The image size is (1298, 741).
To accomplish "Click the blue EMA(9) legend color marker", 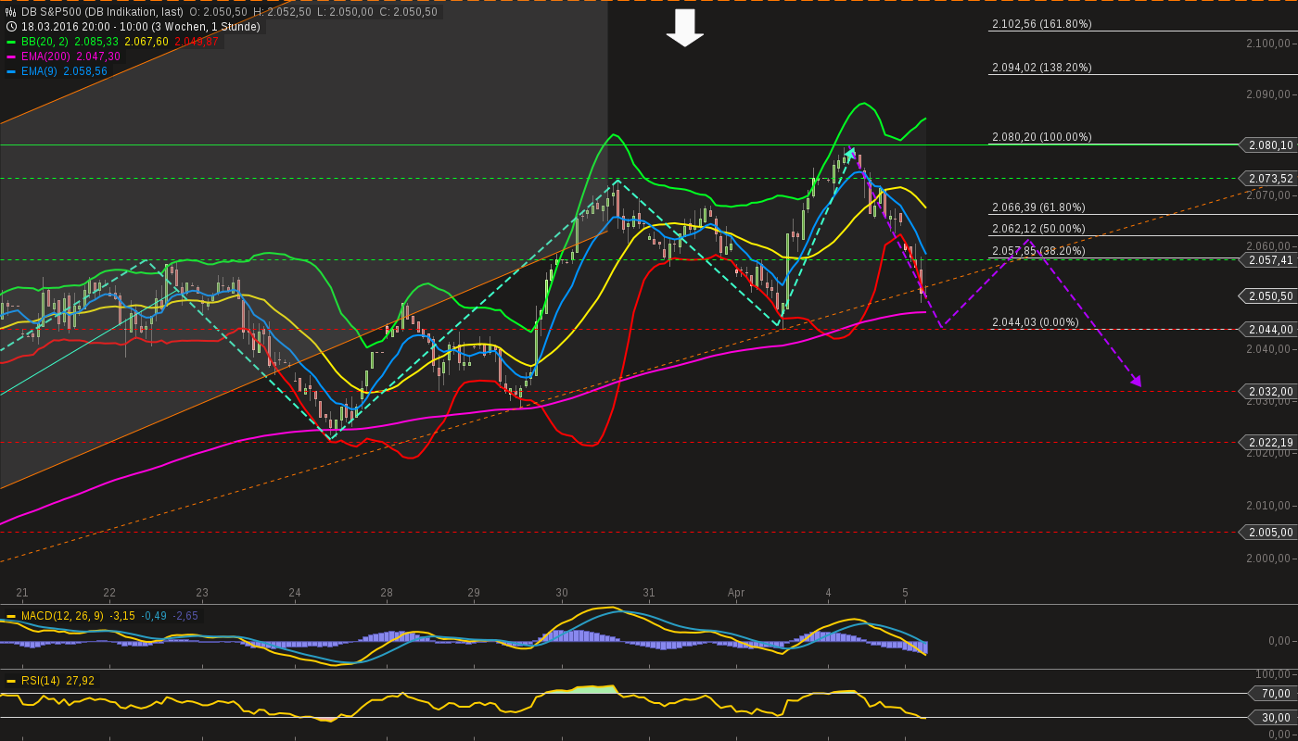I will (x=11, y=72).
